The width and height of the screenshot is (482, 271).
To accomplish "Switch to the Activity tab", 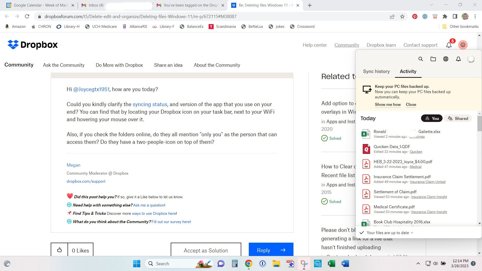I will [x=408, y=71].
